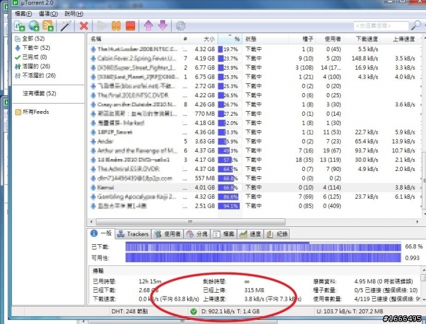Switch to the 速度 tab
The height and width of the screenshot is (324, 426).
pyautogui.click(x=250, y=234)
